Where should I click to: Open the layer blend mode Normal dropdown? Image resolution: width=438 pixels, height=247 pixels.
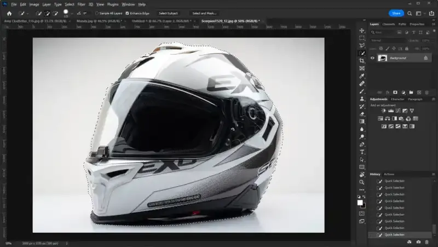(x=386, y=40)
